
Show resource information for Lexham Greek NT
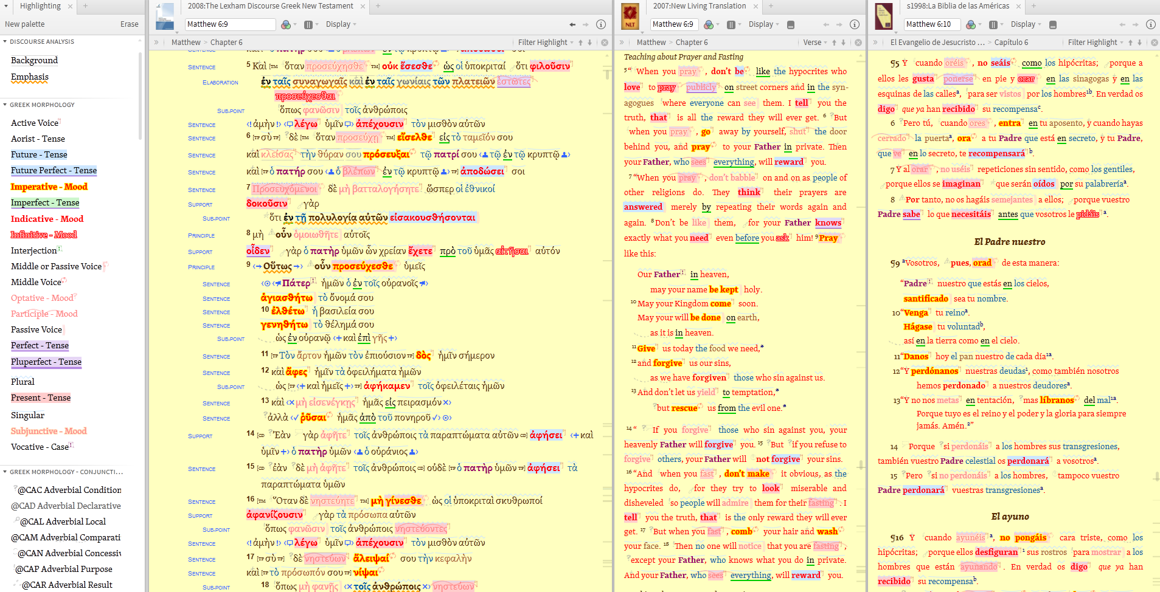point(601,24)
